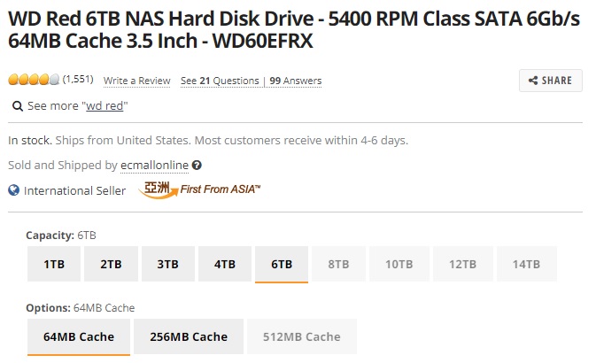Viewport: 596px width, 363px height.
Task: Select the 1TB capacity option
Action: (x=54, y=264)
